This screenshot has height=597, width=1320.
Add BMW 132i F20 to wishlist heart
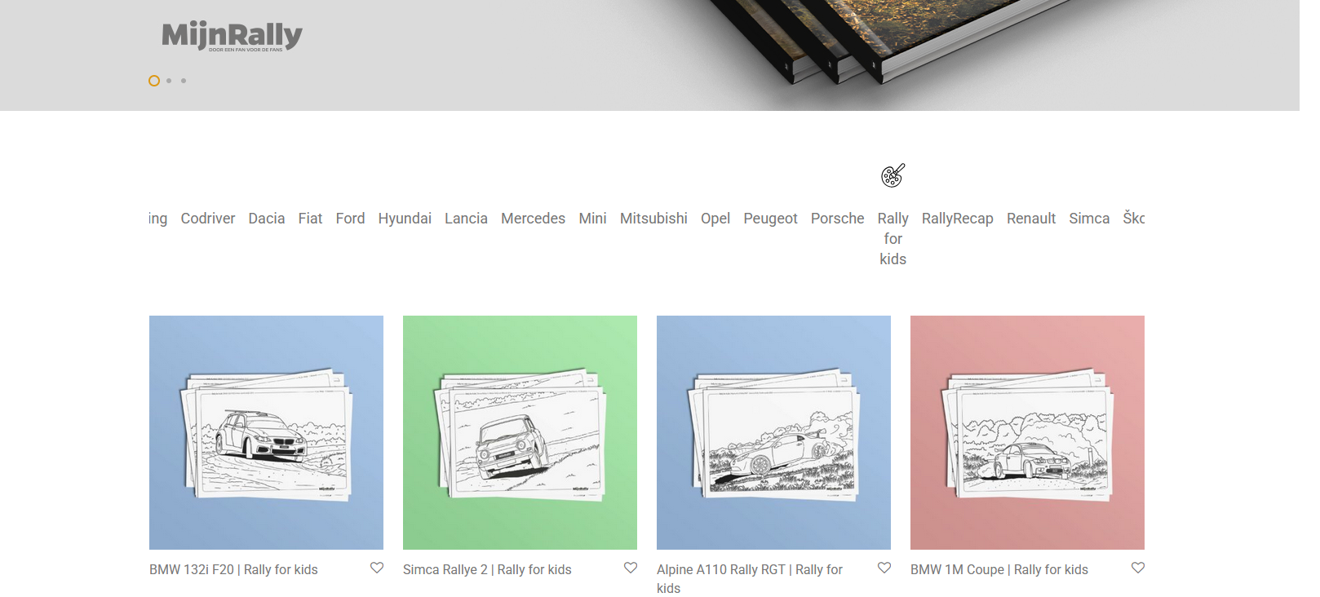click(377, 568)
